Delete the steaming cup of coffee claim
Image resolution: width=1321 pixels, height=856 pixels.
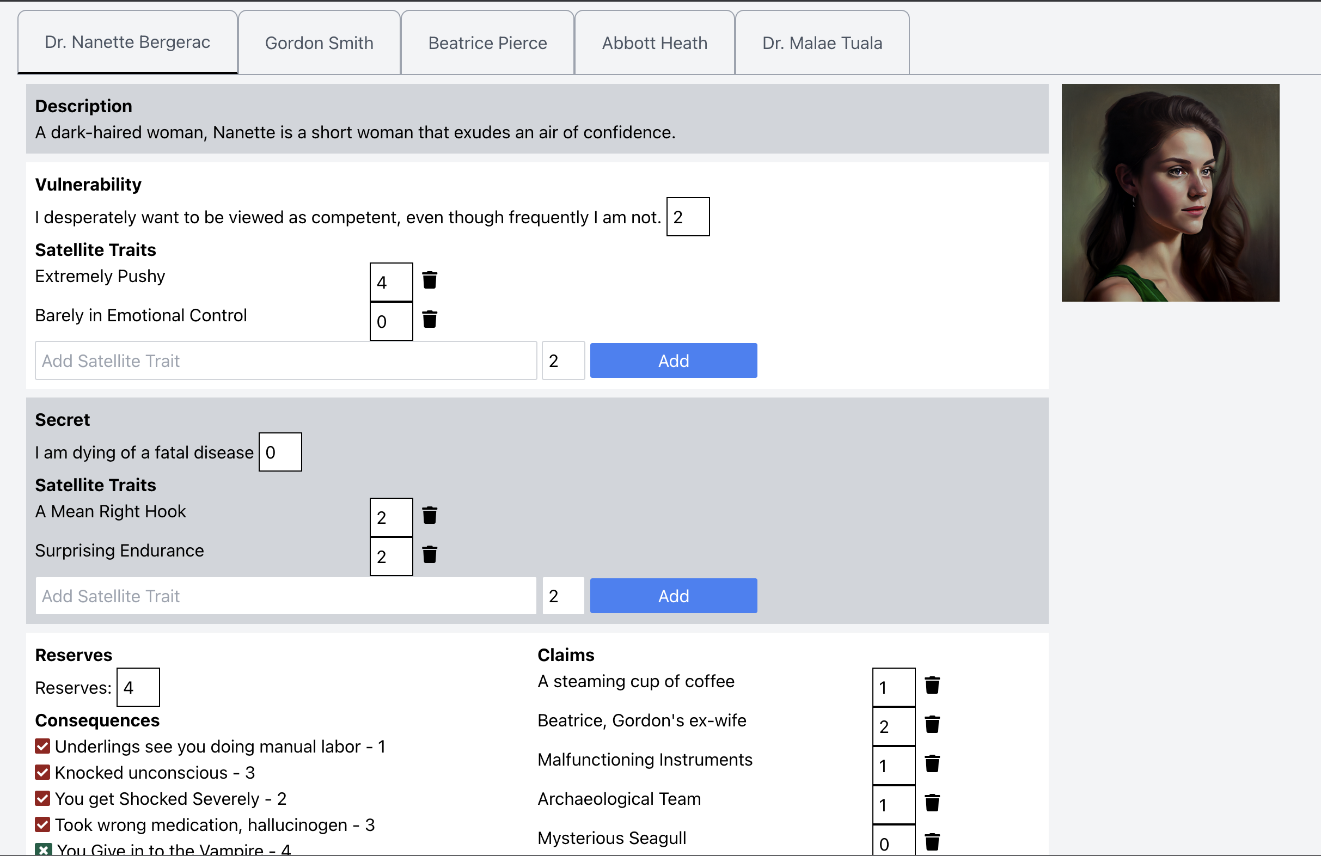coord(932,686)
